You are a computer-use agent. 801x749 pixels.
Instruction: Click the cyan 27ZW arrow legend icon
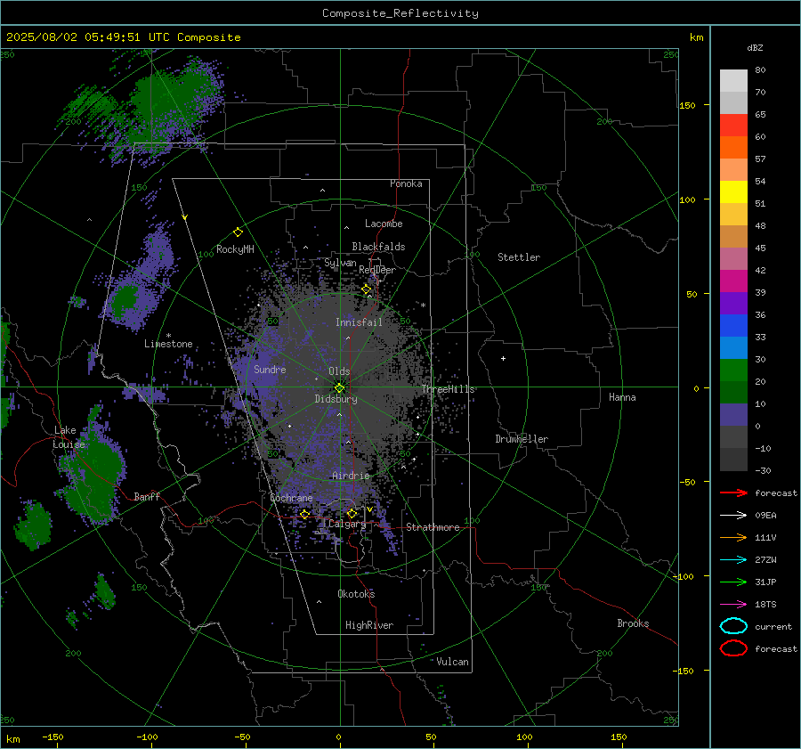733,560
